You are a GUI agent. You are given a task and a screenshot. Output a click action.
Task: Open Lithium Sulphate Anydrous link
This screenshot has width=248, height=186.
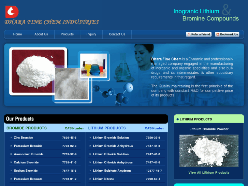[x=112, y=171]
